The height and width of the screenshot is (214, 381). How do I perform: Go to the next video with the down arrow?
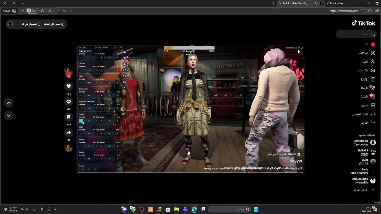pyautogui.click(x=9, y=115)
